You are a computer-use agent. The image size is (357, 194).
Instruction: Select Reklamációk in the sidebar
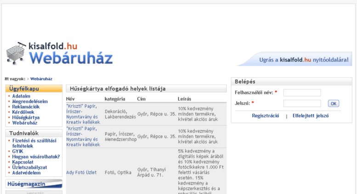point(26,107)
